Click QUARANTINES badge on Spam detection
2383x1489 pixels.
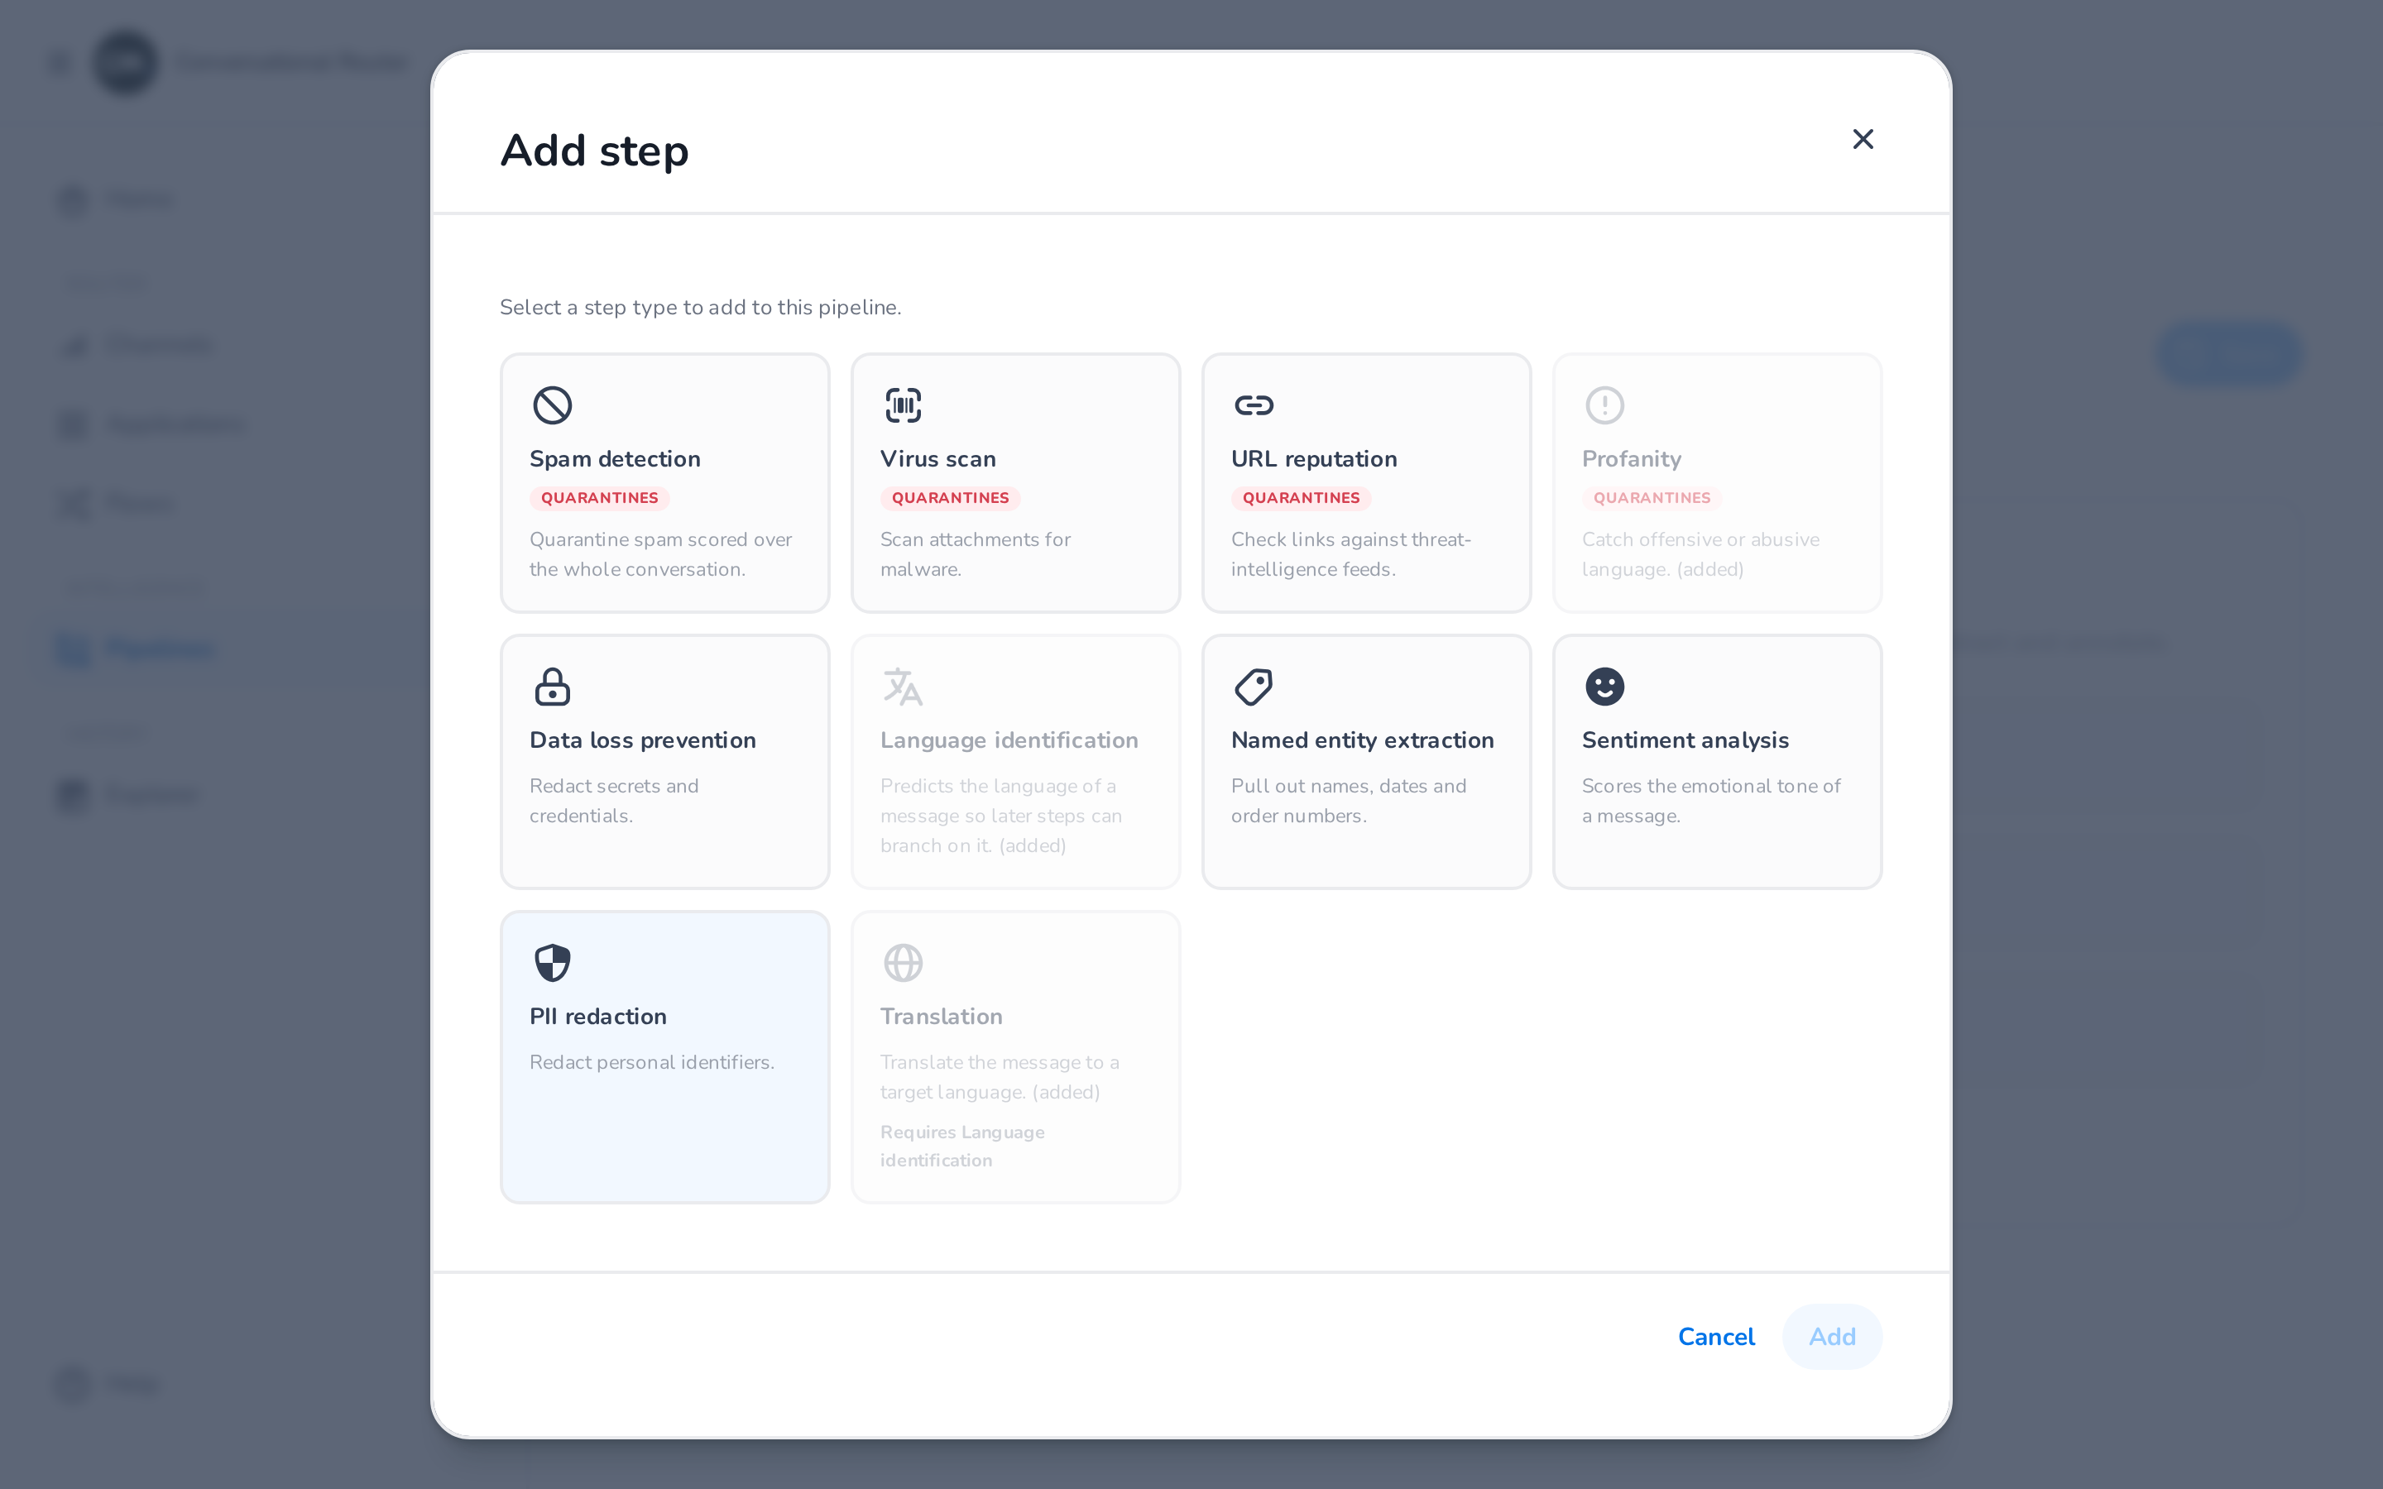pyautogui.click(x=599, y=498)
